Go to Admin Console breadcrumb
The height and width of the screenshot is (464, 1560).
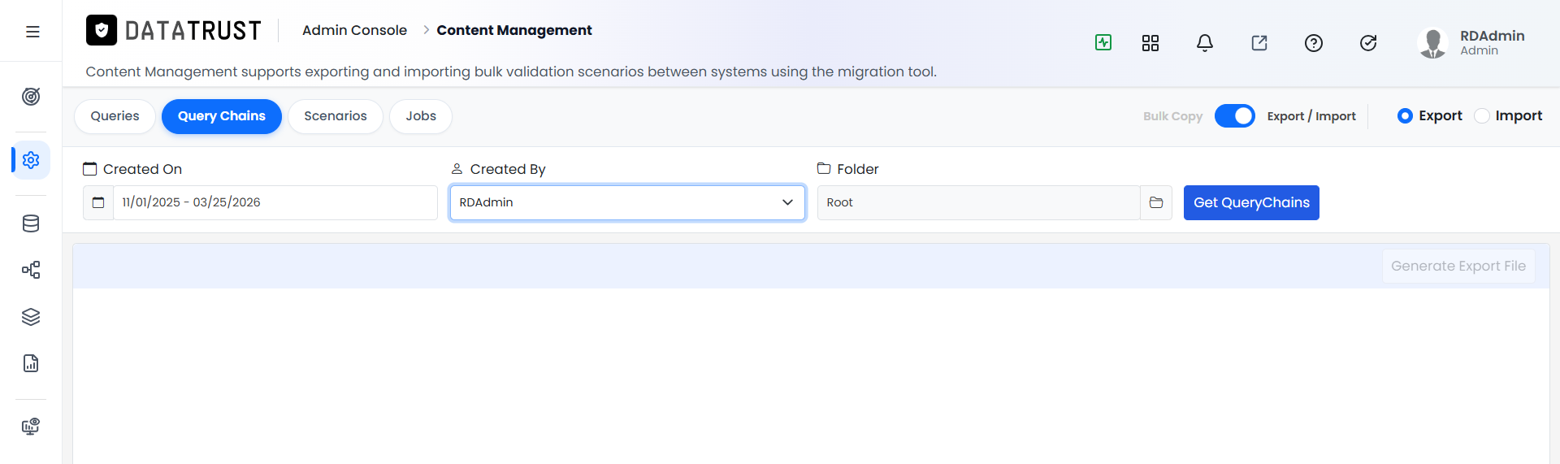[x=354, y=30]
